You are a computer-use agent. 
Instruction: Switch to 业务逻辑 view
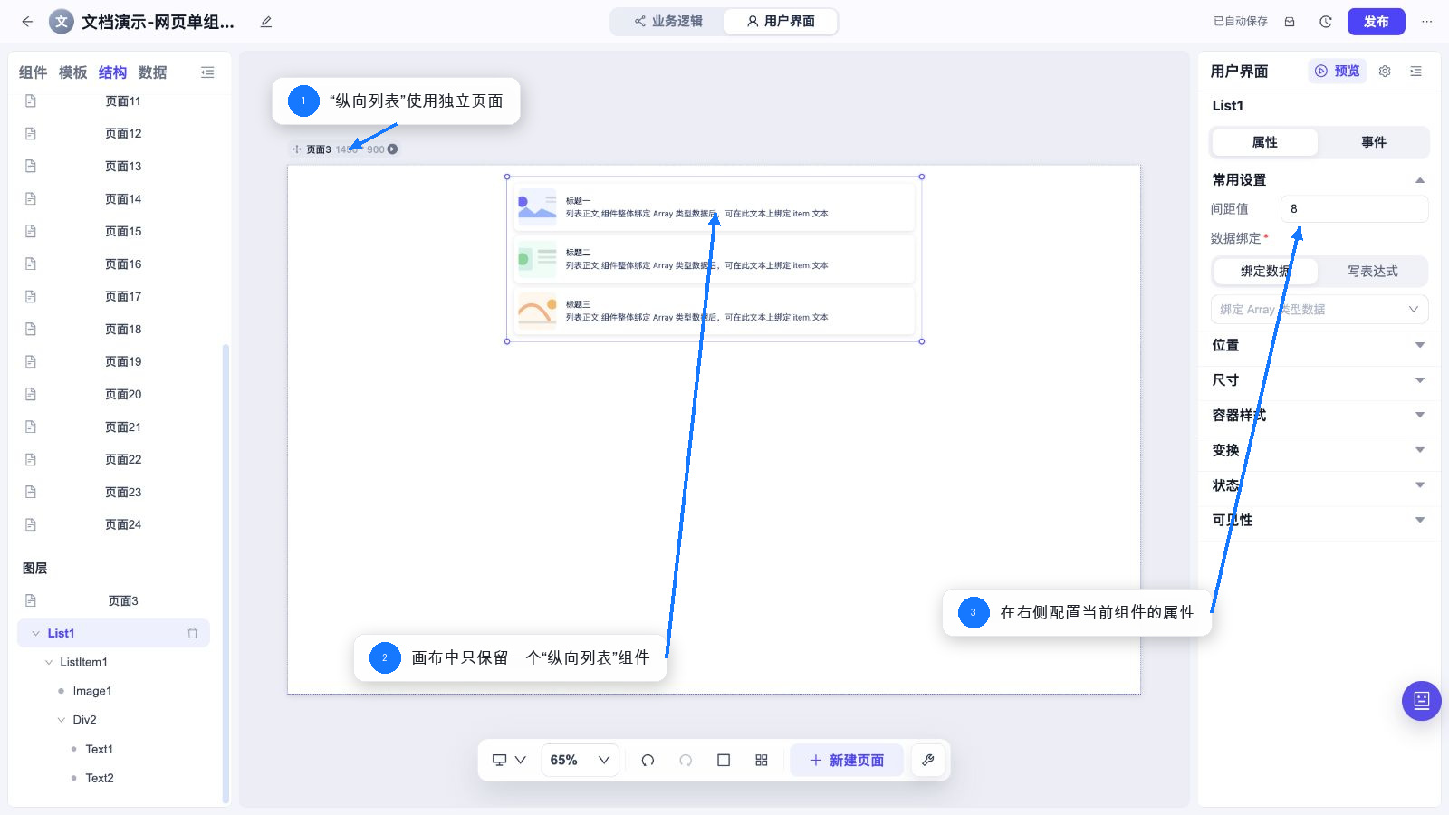668,21
